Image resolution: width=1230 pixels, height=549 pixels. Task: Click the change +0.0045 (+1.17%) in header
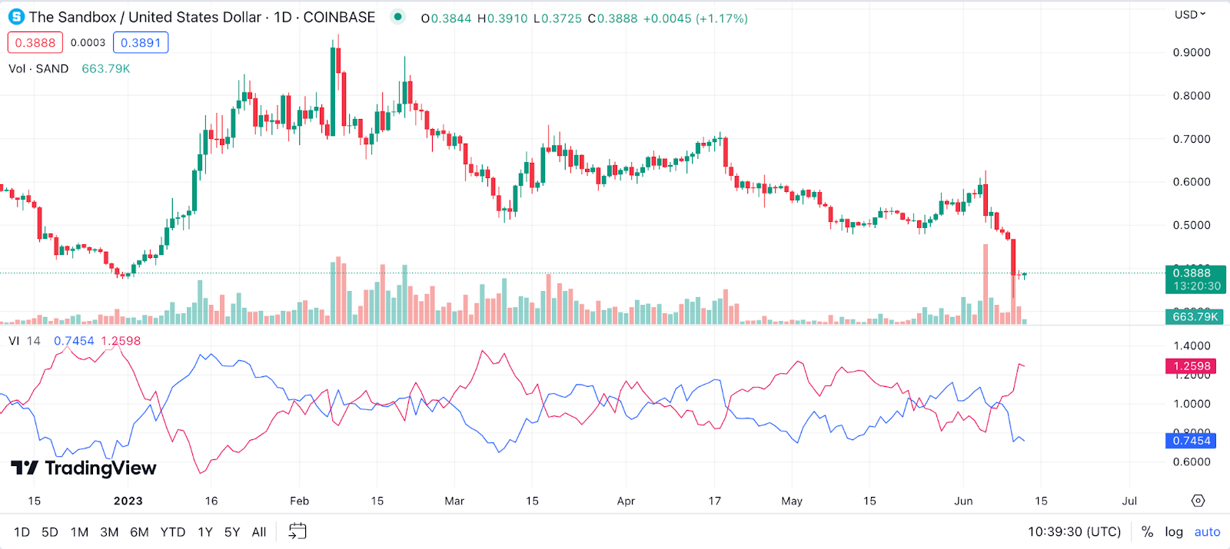click(x=695, y=18)
